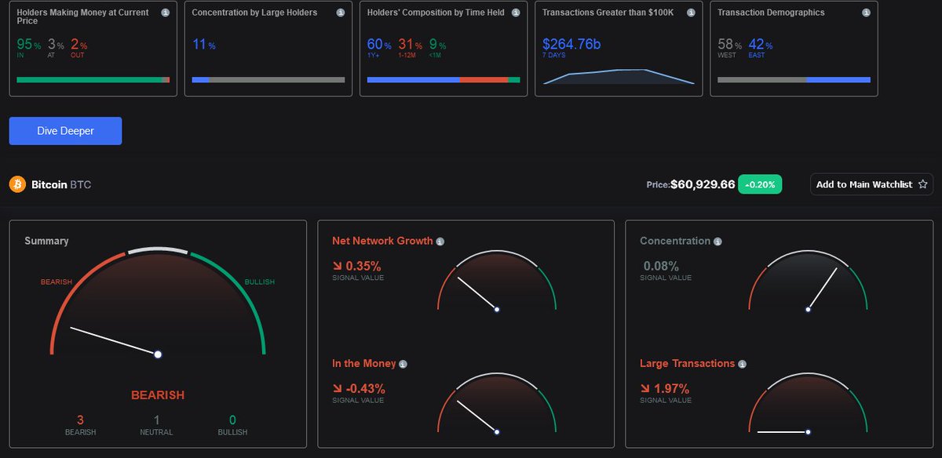942x458 pixels.
Task: Show info icon beside Large Transactions
Action: coord(742,365)
